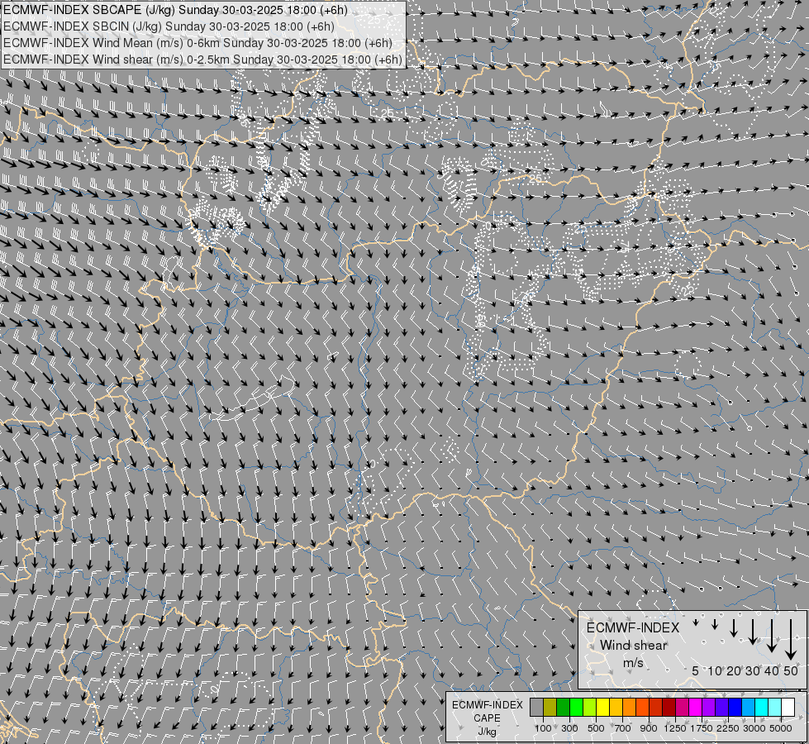Click the 5000 tick label on CAPE scale
809x744 pixels.
781,728
